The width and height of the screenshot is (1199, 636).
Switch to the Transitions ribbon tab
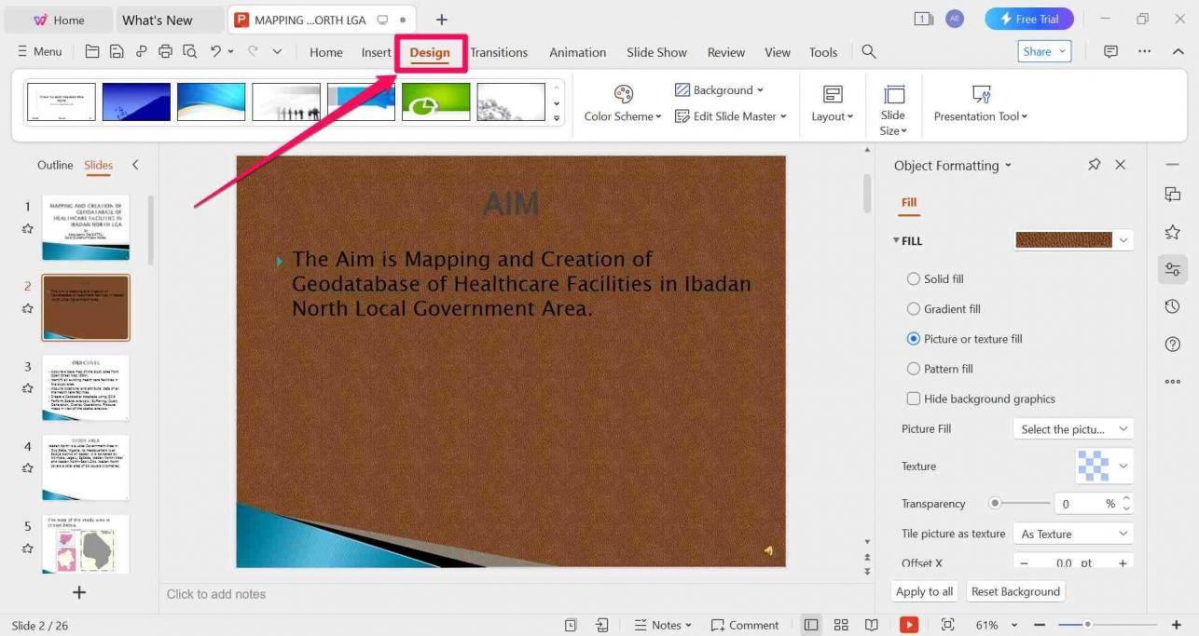pos(499,52)
